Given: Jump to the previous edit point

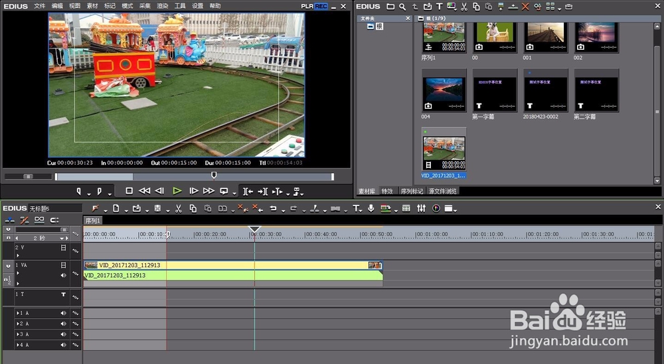Looking at the screenshot, I should coord(248,192).
